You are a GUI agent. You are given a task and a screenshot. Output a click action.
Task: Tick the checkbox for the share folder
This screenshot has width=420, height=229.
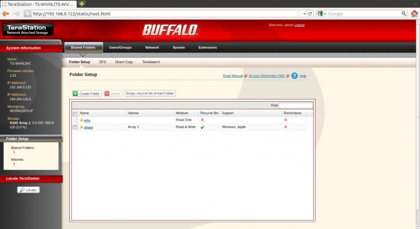(75, 127)
